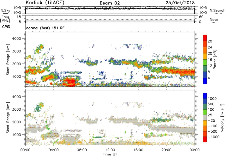The width and height of the screenshot is (225, 156).
Task: Click the 'Nave' legend label
Action: (x=214, y=19)
